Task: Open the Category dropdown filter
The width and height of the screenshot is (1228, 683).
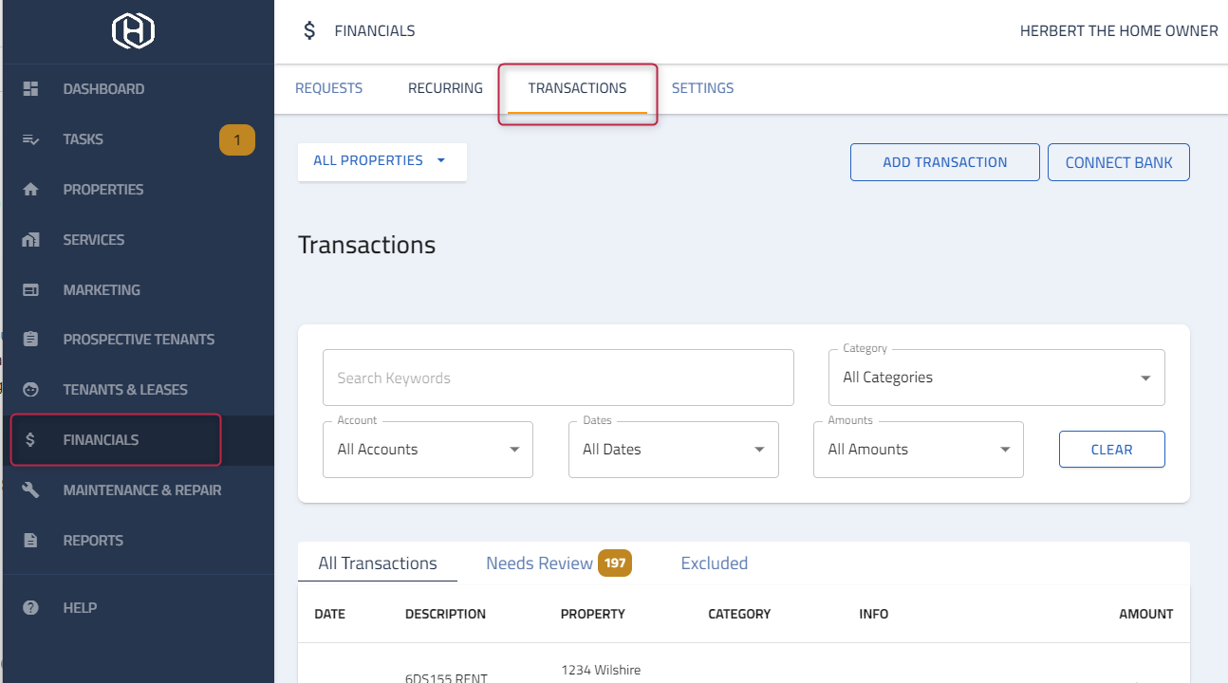Action: 996,378
